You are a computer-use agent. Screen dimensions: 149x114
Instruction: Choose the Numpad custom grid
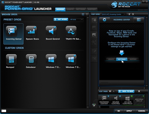(11, 59)
